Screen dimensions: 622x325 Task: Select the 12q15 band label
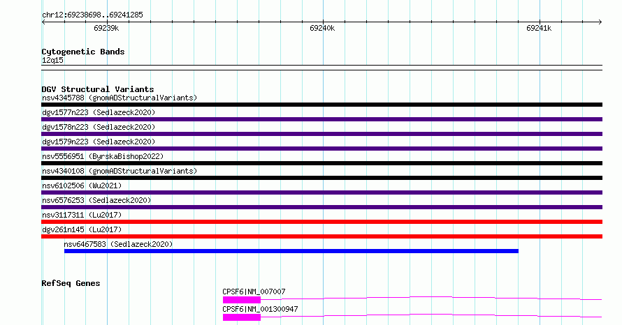pos(52,60)
